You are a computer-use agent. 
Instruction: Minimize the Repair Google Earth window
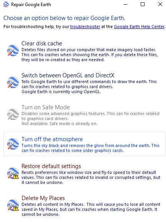[125, 4]
